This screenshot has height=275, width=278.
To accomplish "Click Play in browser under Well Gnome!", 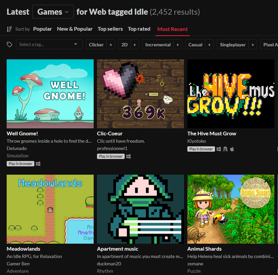I will point(20,164).
